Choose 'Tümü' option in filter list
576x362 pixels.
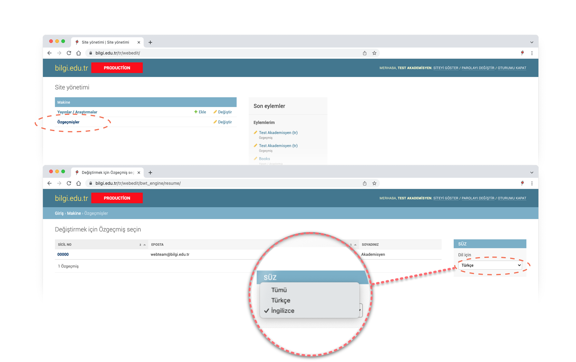pos(279,290)
